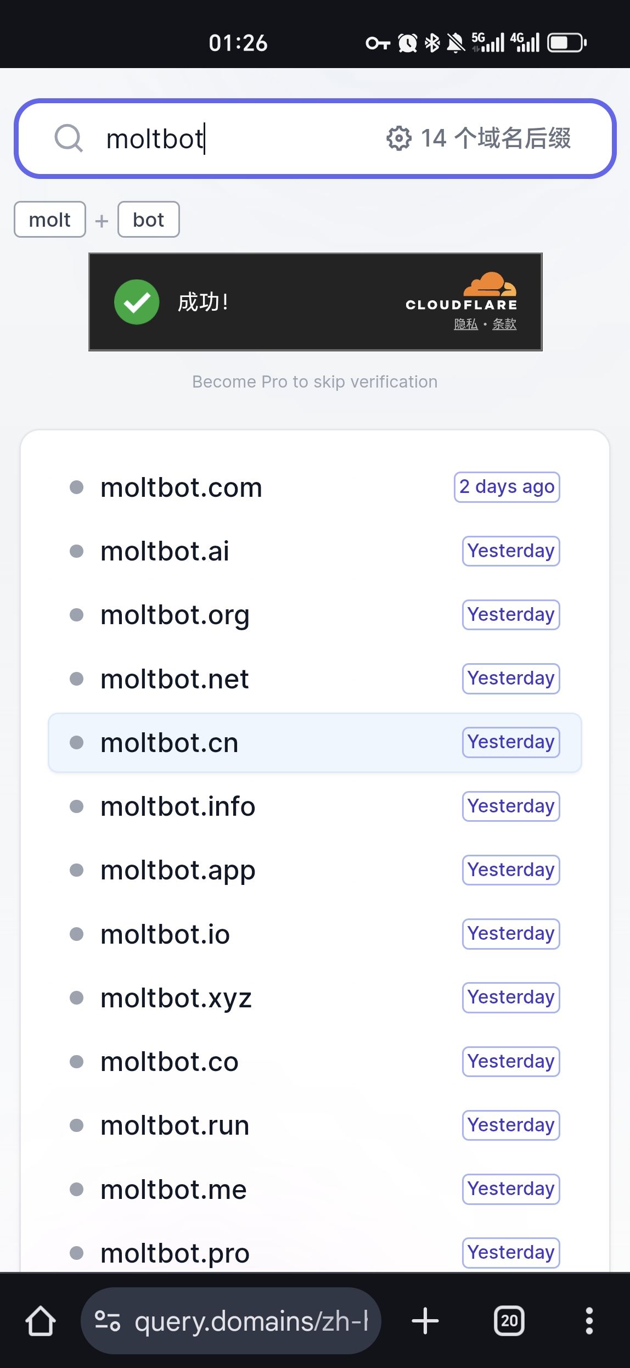Viewport: 630px width, 1368px height.
Task: Click the "2 days ago" badge
Action: (x=507, y=487)
